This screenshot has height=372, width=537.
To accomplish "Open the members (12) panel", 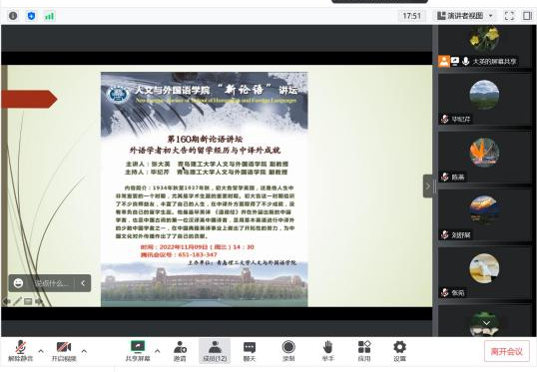I will click(215, 351).
